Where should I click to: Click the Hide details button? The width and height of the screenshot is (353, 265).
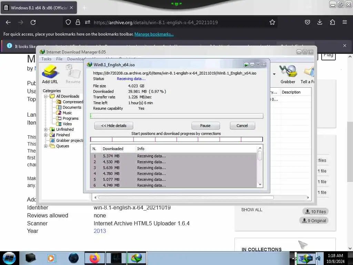pos(114,126)
